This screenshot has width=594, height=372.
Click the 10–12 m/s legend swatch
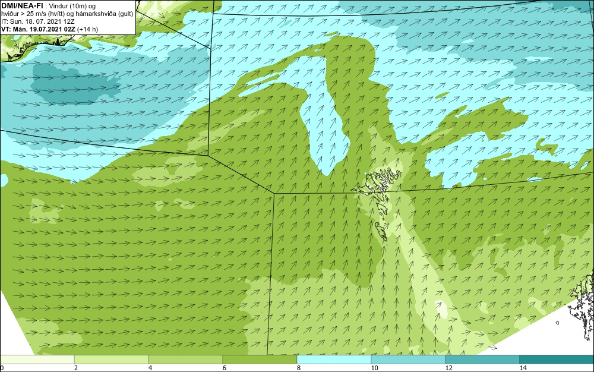[409, 360]
